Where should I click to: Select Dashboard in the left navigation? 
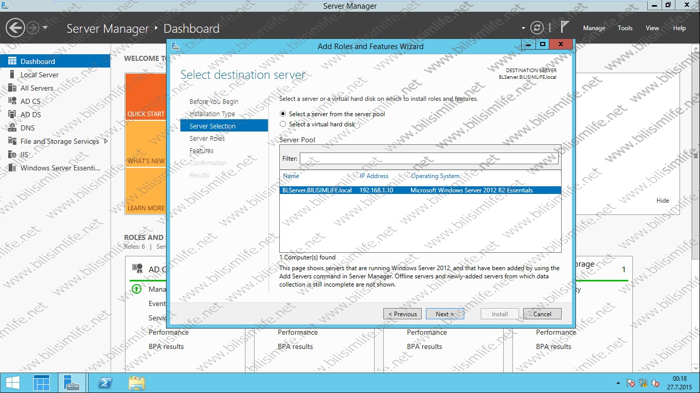point(55,61)
